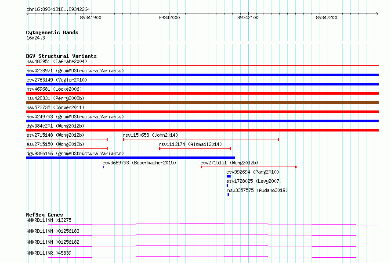The width and height of the screenshot is (391, 263).
Task: Click the blue marker under nsv3357575
Action: 228,195
